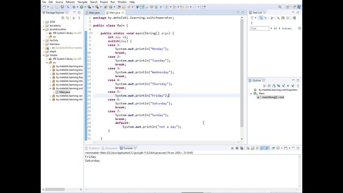Click the Search magnifier icon at top right

pyautogui.click(x=280, y=7)
